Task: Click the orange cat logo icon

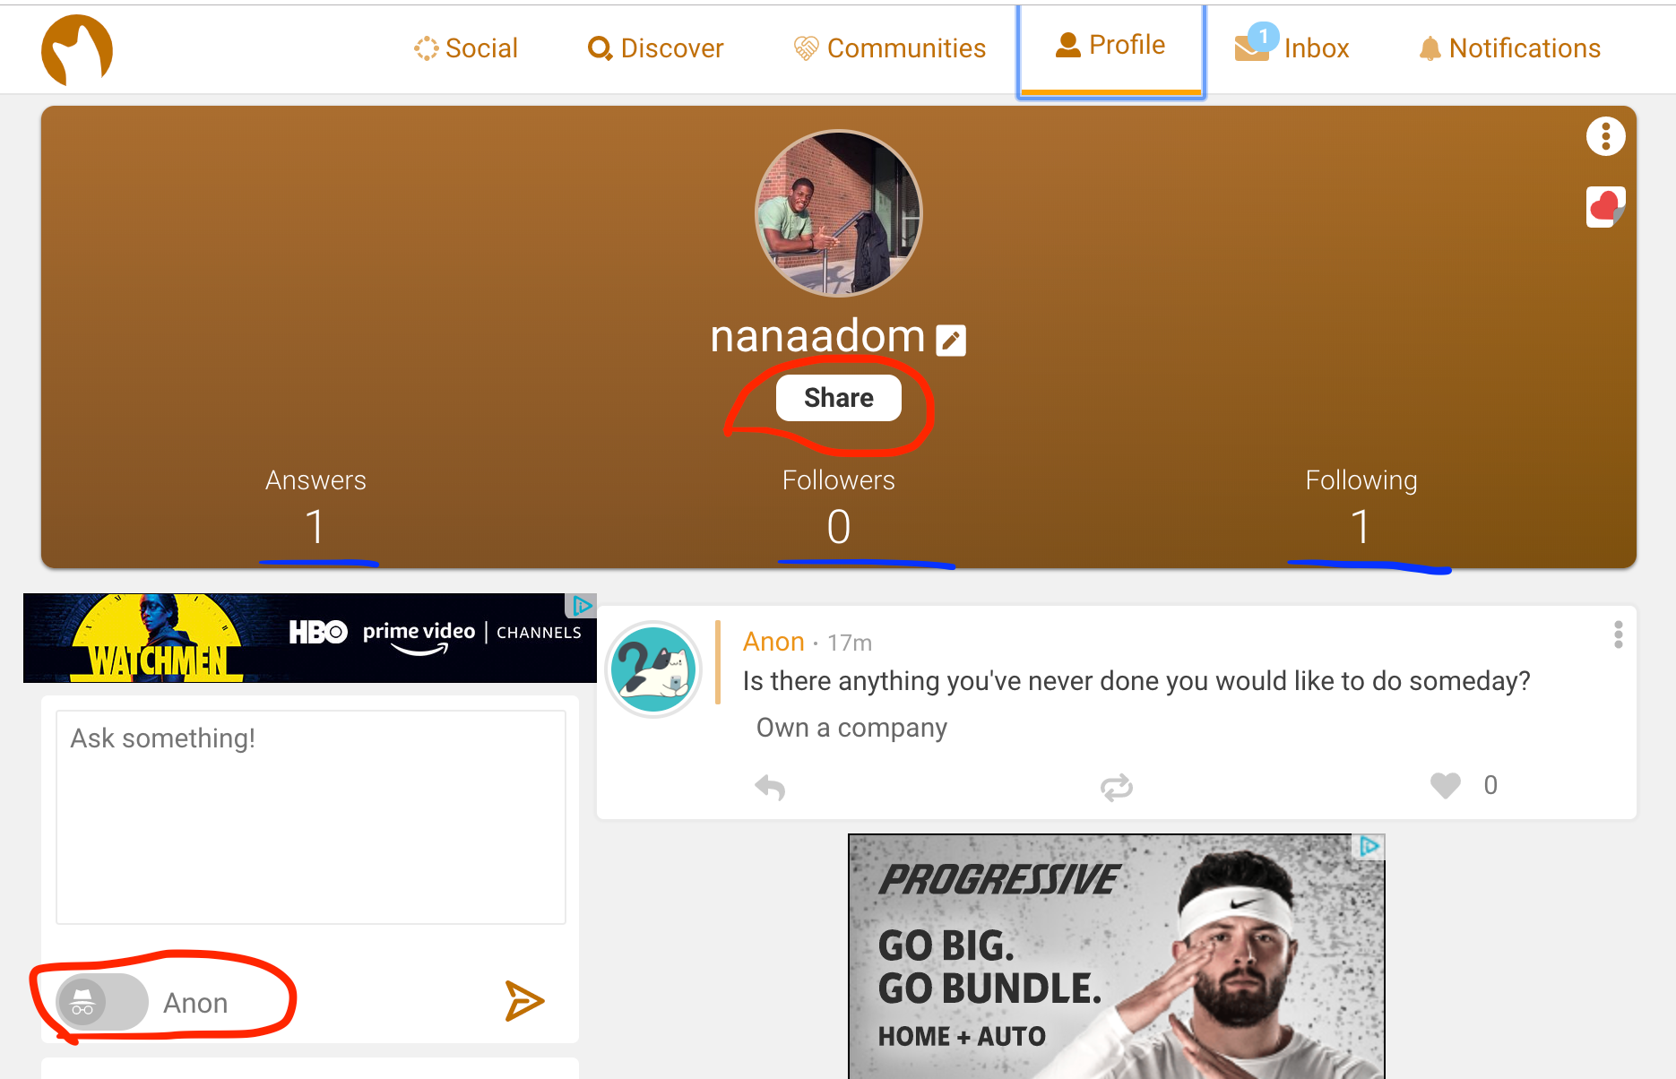Action: click(77, 50)
